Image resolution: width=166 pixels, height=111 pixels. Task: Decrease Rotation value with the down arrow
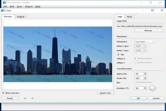pyautogui.click(x=145, y=89)
